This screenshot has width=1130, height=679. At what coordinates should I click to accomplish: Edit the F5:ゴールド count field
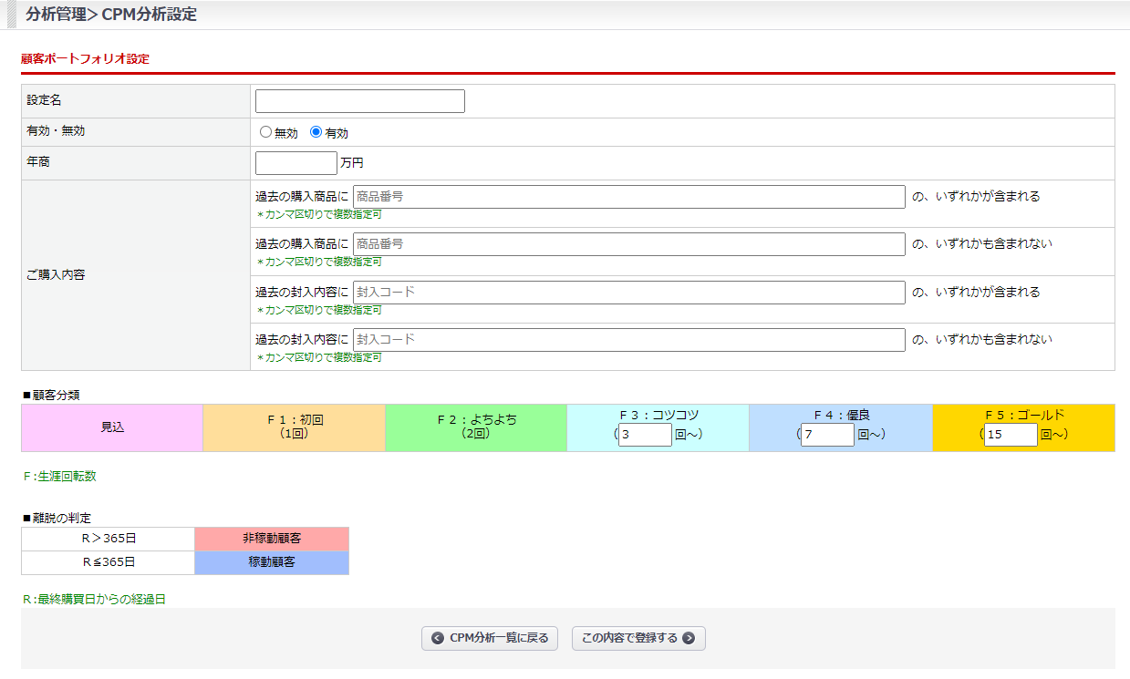1011,435
